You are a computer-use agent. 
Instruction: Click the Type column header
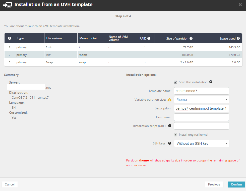click(x=30, y=38)
